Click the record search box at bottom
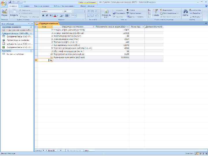This screenshot has width=208, height=156. [x=88, y=151]
